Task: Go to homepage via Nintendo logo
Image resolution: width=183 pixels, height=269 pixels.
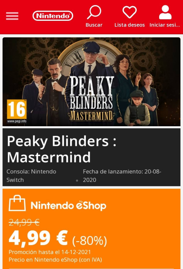Action: tap(53, 16)
